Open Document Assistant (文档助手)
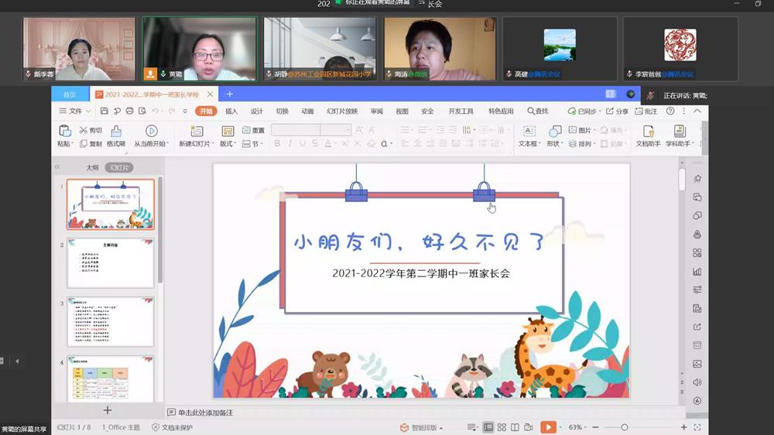The height and width of the screenshot is (435, 774). click(648, 135)
